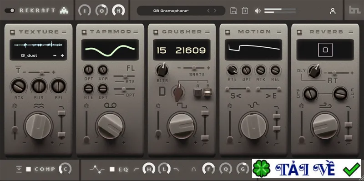Screen dimensions: 364x181
Task: Open the Motion module menu handle
Action: pos(279,32)
